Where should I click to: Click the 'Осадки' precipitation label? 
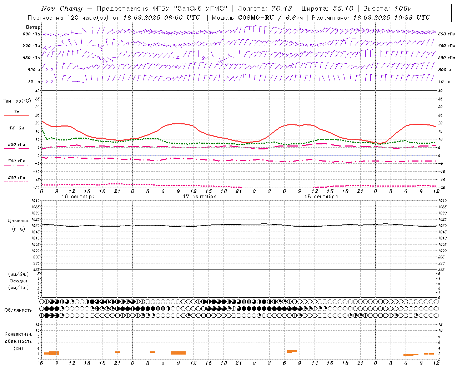pos(19,281)
